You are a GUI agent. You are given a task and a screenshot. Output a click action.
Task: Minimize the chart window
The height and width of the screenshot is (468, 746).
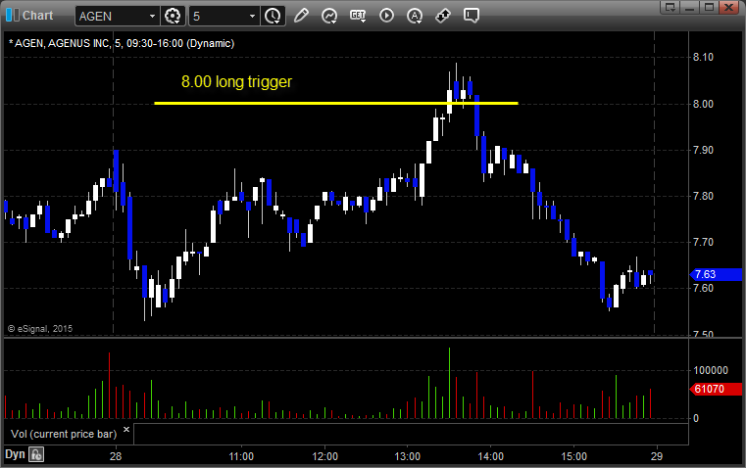[690, 7]
